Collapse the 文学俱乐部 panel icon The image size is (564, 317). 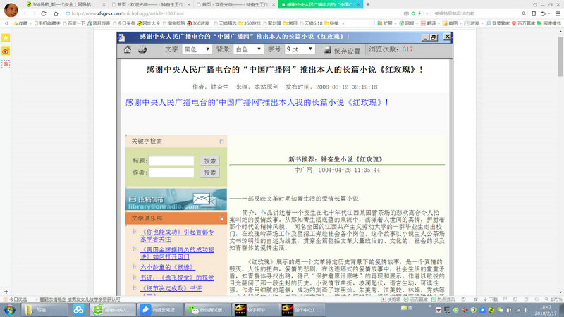tap(221, 218)
